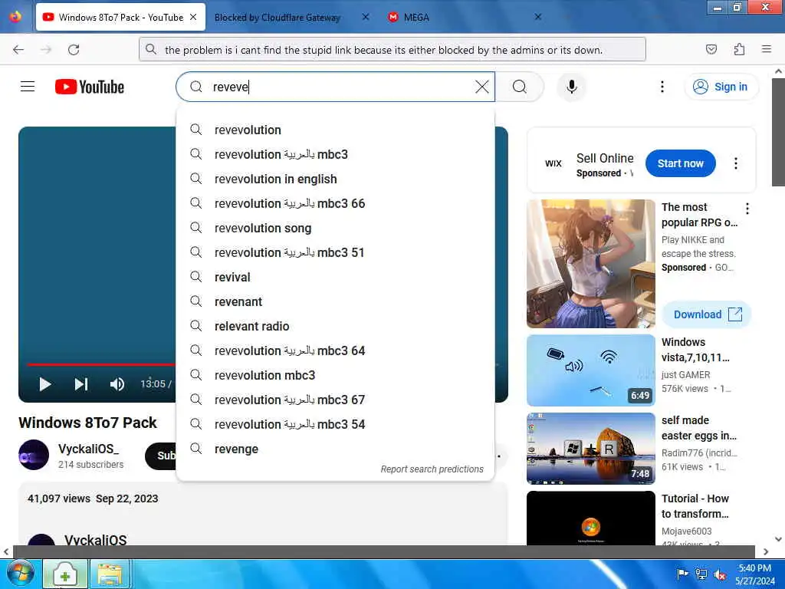Choose the 'revevolution song' suggestion
Screen dimensions: 785x589
336,228
